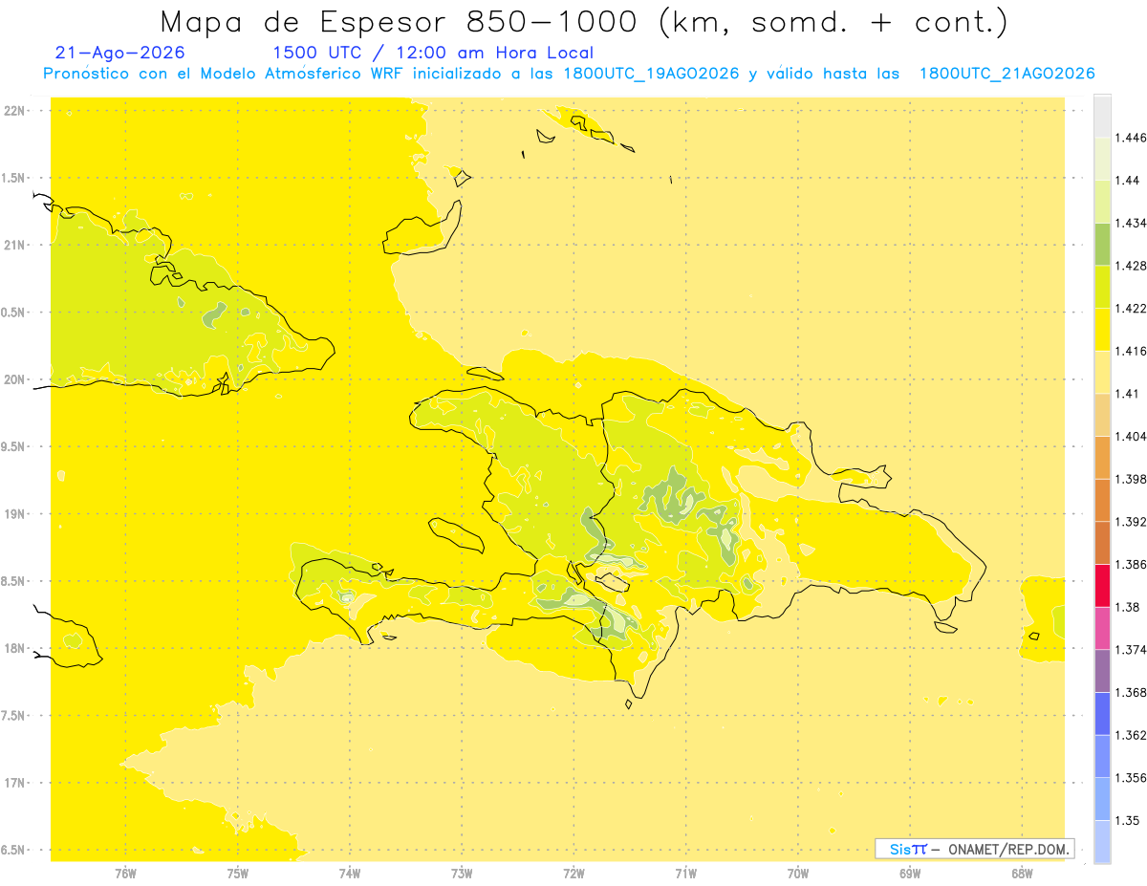
Task: Click the 'ONAMET/REP.DOM.' credit box
Action: pos(974,849)
